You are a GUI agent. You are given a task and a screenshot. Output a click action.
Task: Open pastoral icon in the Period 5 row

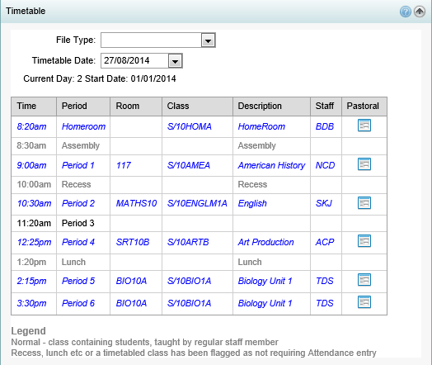pos(364,280)
